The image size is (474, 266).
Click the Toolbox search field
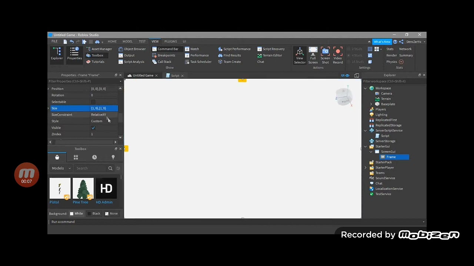[91, 168]
